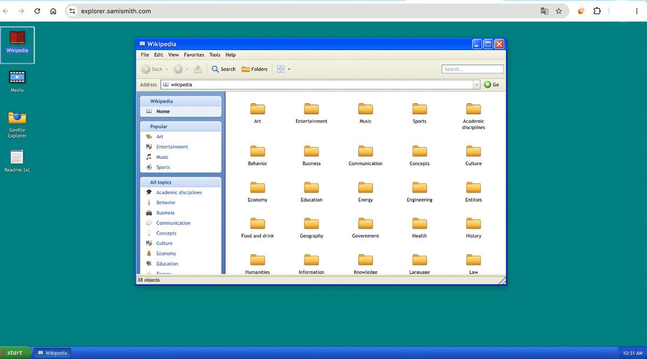Viewport: 647px width, 359px height.
Task: Click Art link in Popular sidebar
Action: (160, 137)
